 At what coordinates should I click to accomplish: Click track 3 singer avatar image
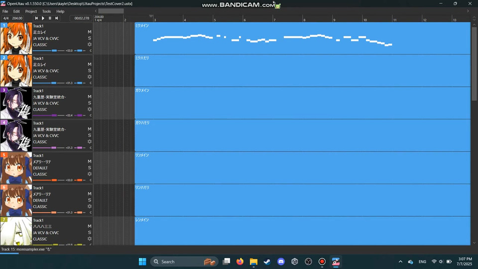click(x=16, y=103)
